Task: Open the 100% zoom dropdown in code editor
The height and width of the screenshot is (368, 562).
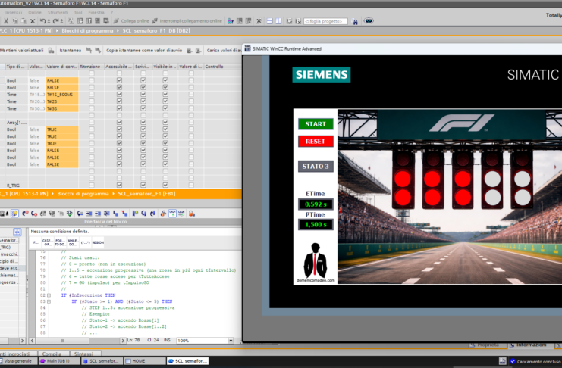Action: coord(231,341)
